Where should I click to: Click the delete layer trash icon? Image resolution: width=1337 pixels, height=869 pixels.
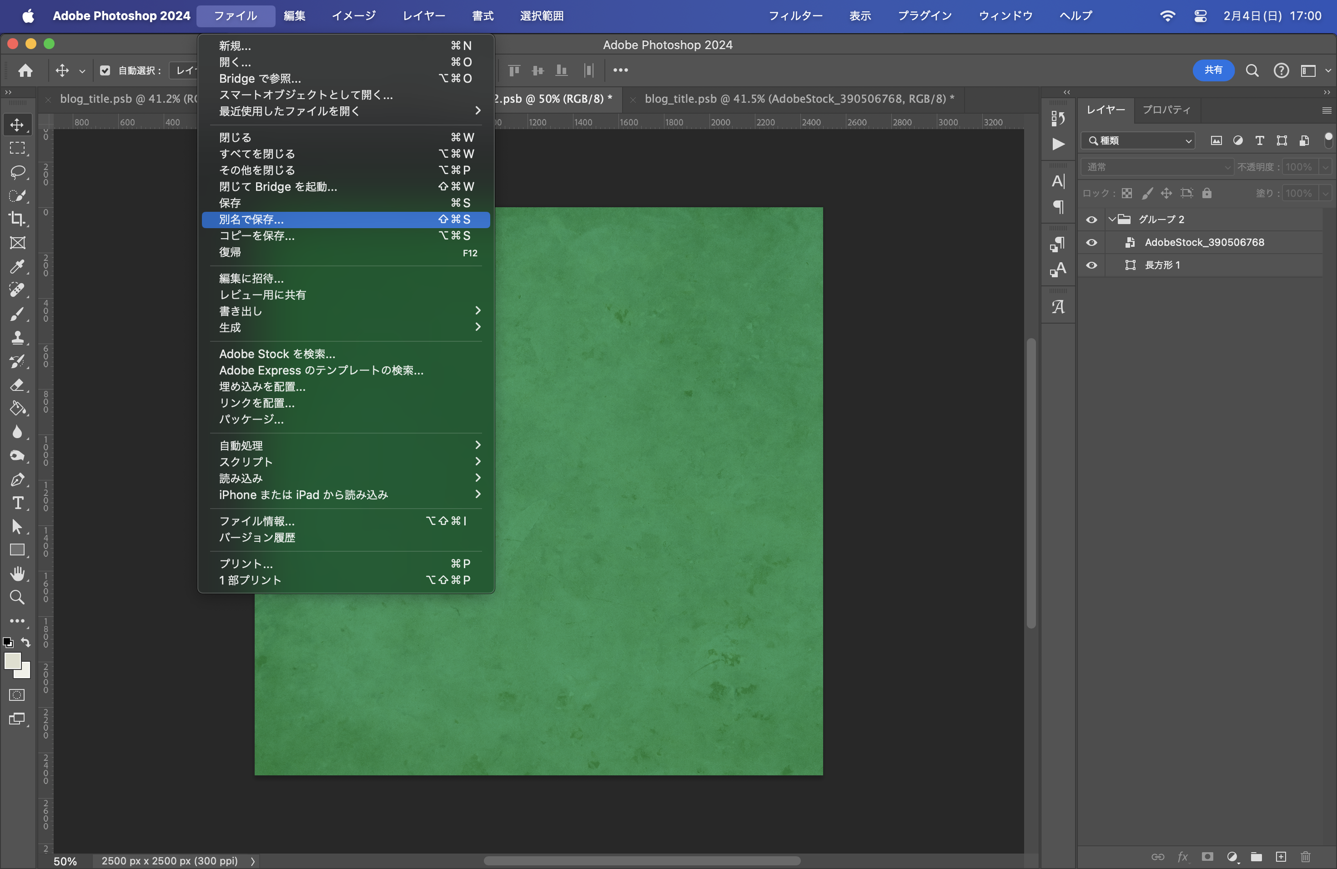1305,857
